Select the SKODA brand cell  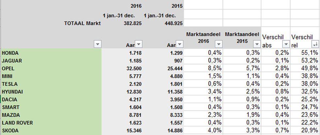coord(51,130)
